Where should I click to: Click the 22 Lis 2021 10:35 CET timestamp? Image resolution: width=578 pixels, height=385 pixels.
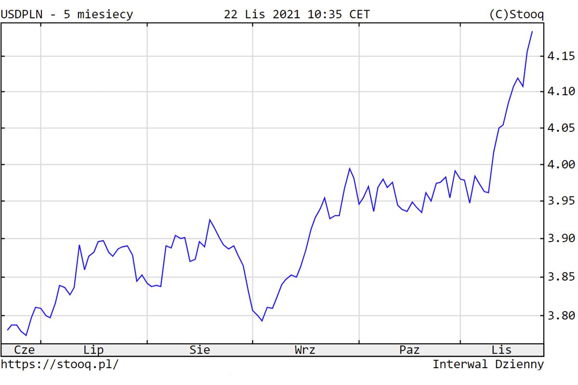[297, 15]
